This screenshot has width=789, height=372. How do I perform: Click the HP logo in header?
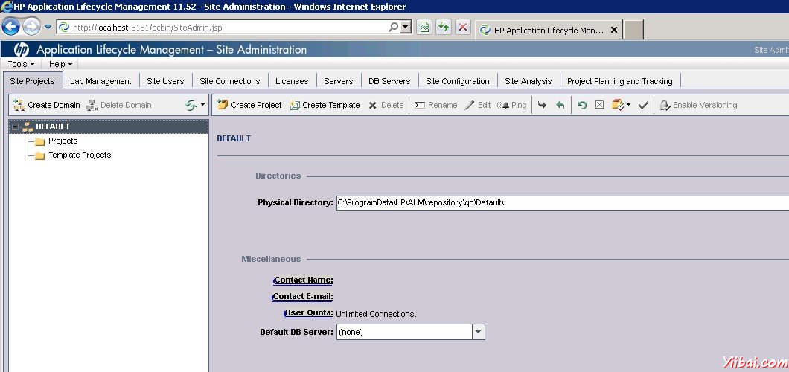[x=21, y=50]
